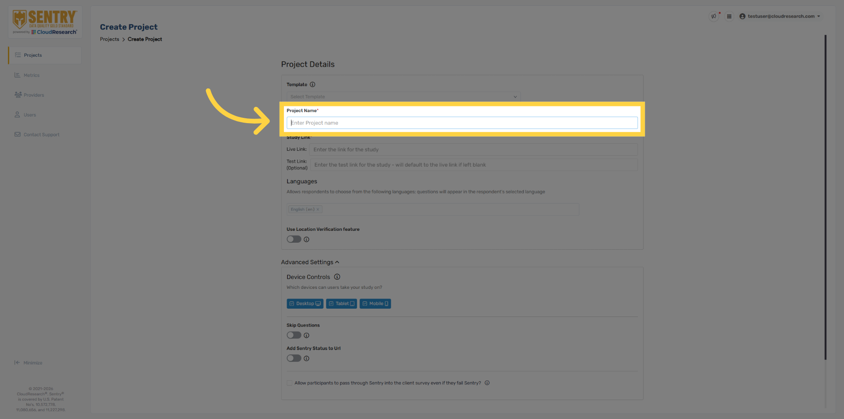Open the testuser@cloudresearch.com account dropdown
This screenshot has height=419, width=844.
pos(780,16)
